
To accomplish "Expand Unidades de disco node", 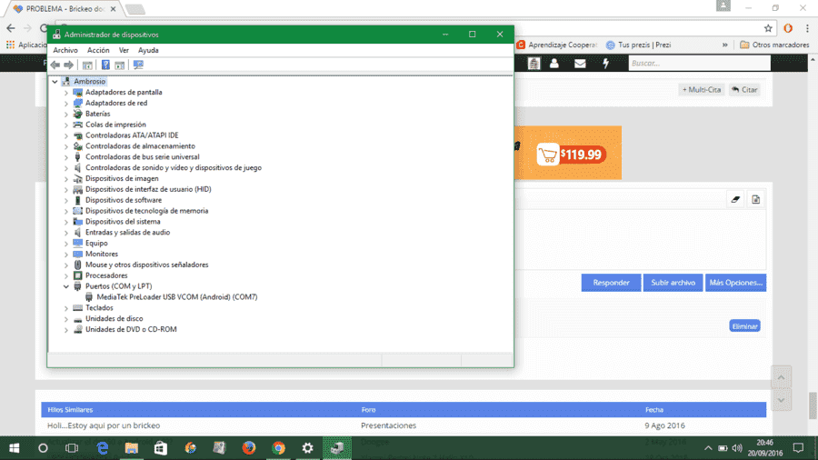I will 66,319.
